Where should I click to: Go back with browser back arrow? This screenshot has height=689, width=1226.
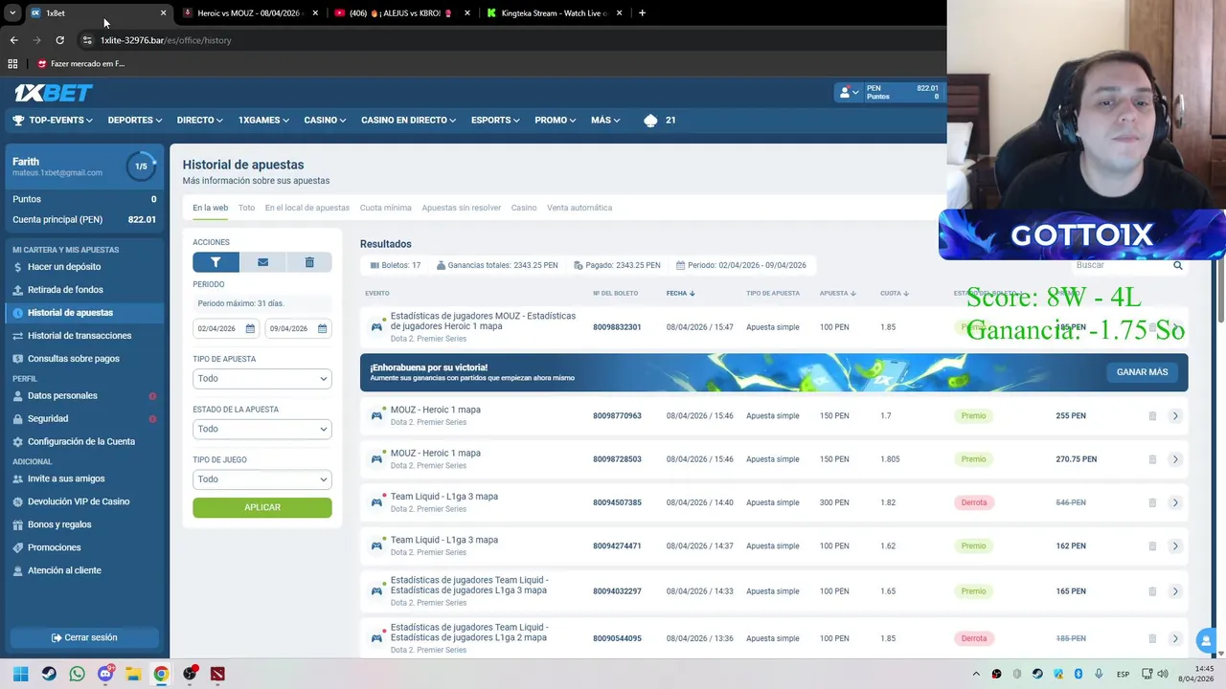tap(13, 40)
